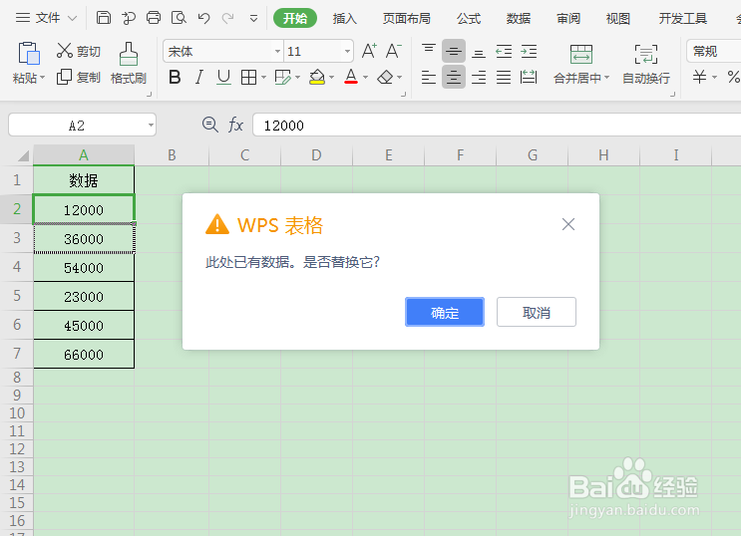The width and height of the screenshot is (741, 536).
Task: Open the Name Box A2 dropdown
Action: (151, 126)
